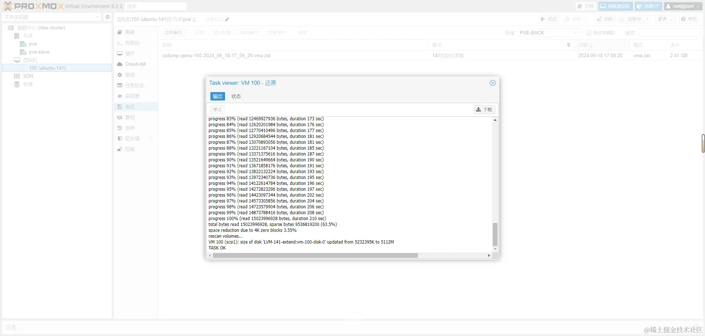Click the history icon for 快照
The height and width of the screenshot is (336, 705).
[x=120, y=128]
